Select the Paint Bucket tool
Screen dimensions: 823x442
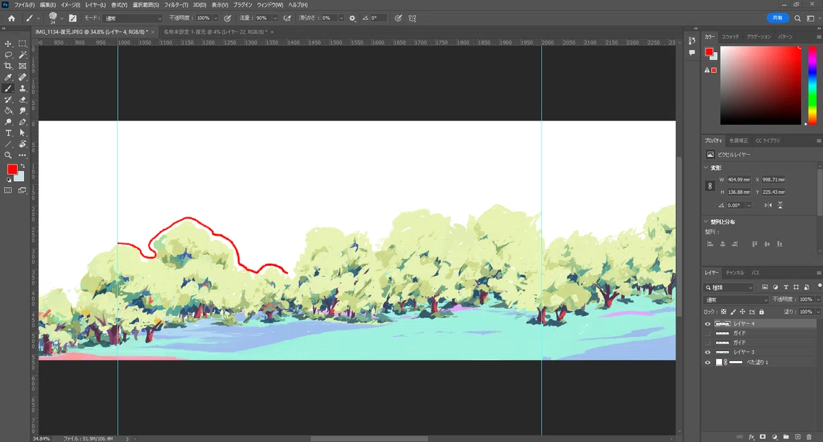tap(9, 110)
